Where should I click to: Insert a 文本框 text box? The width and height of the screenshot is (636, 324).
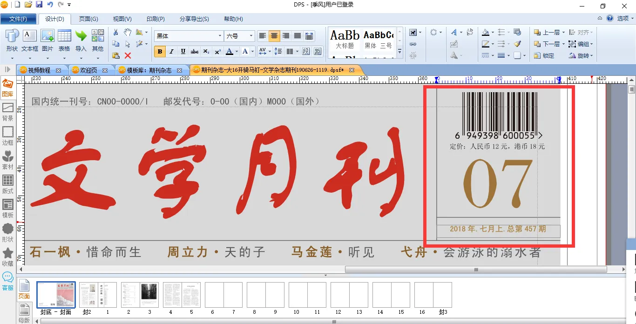(x=30, y=40)
